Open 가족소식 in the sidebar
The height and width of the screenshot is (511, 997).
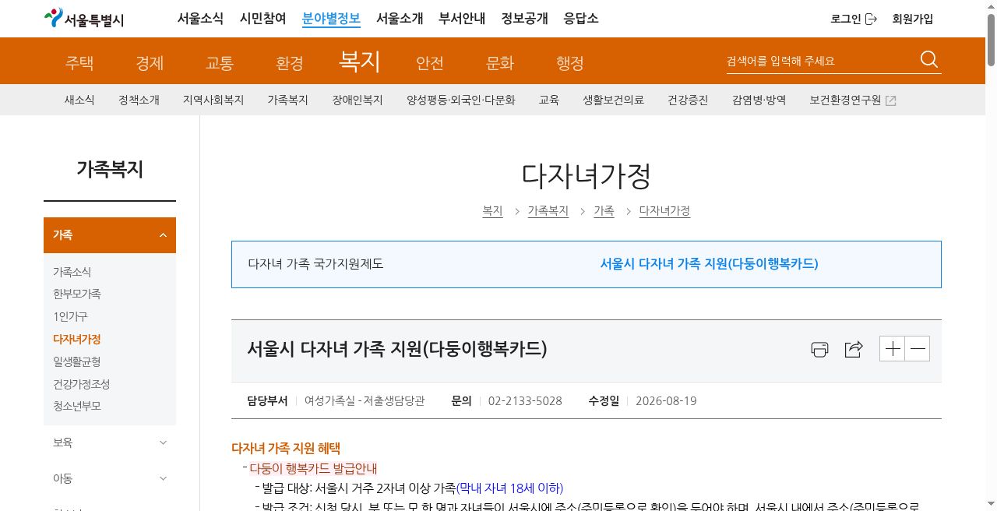tap(72, 272)
